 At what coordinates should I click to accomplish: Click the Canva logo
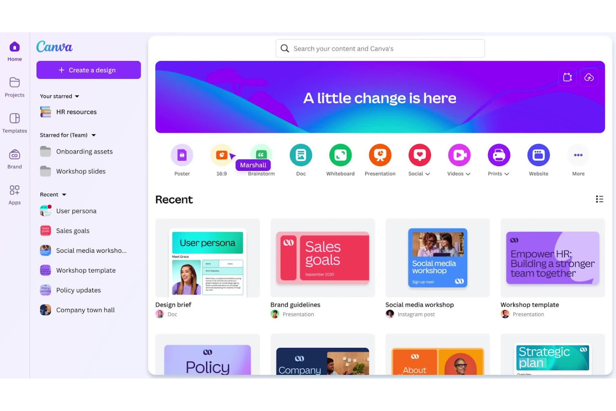pyautogui.click(x=54, y=46)
